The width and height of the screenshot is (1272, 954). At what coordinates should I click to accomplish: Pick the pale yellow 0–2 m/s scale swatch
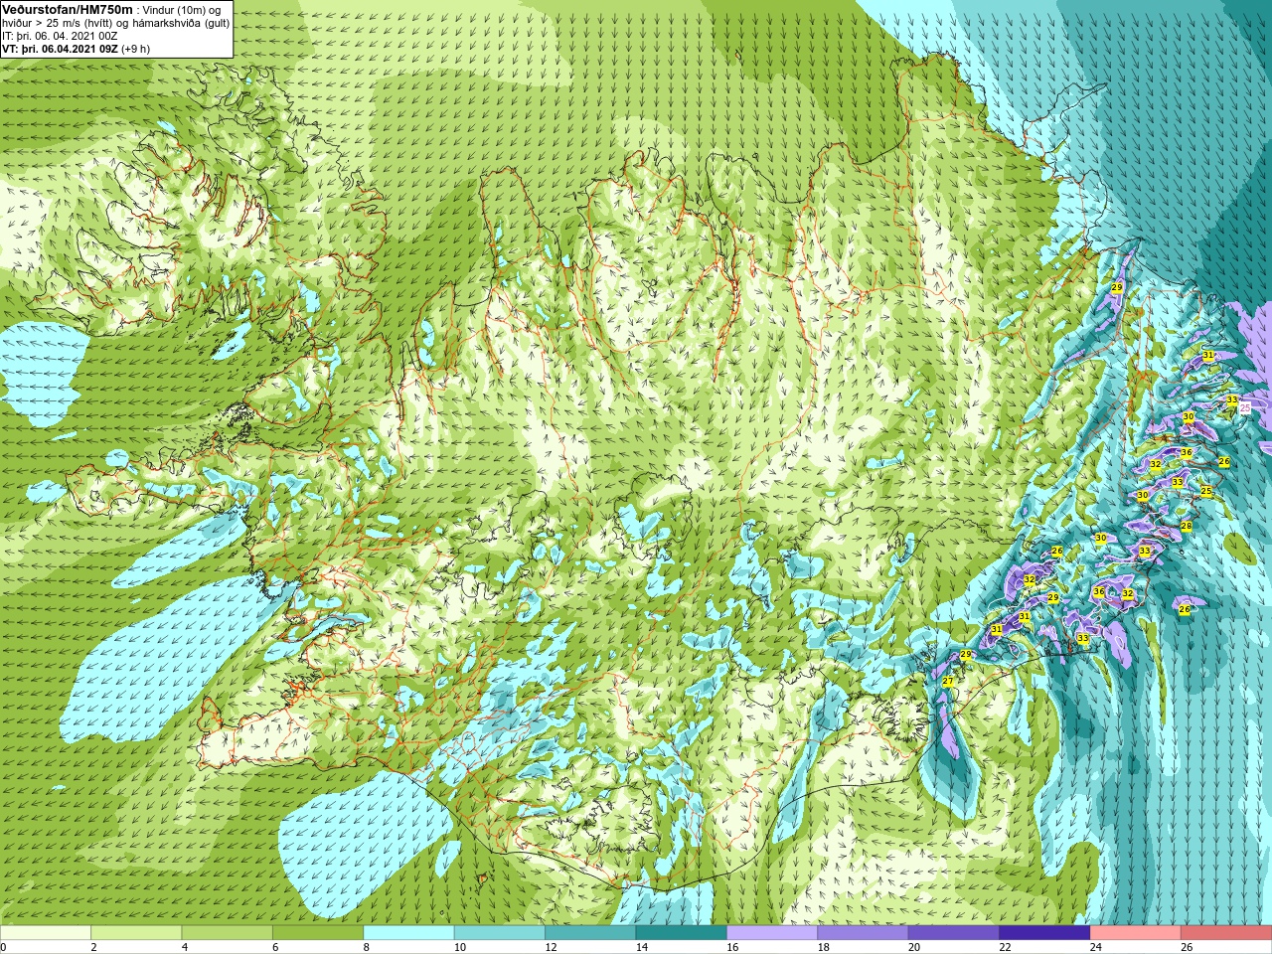46,933
